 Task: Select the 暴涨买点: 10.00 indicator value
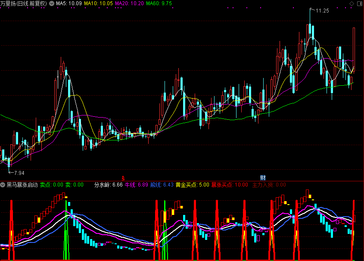click(x=230, y=185)
